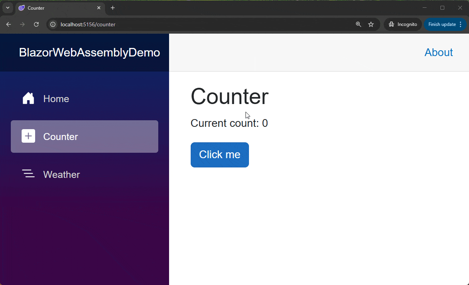Open the Chrome three-dot menu

click(460, 24)
